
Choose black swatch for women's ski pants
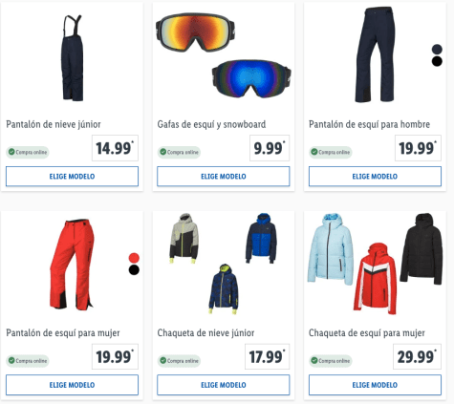coord(134,270)
